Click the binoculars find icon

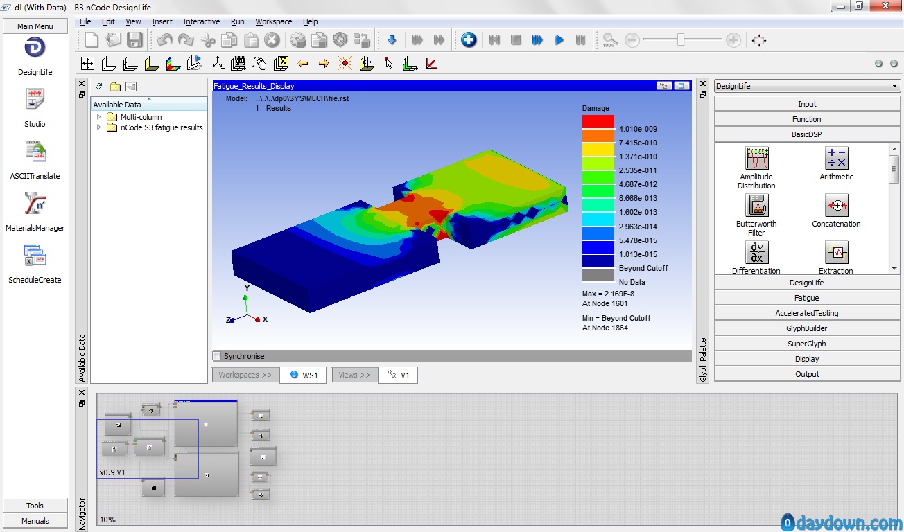click(238, 64)
